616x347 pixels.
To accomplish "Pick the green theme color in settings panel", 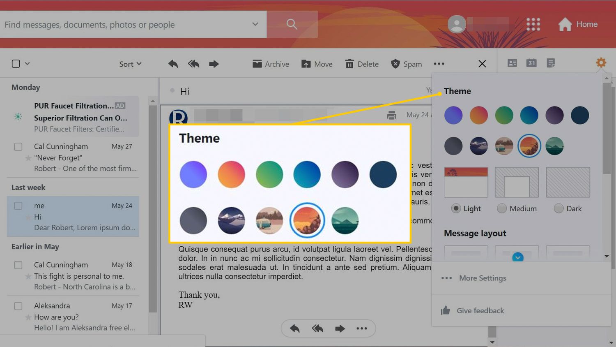I will [504, 115].
